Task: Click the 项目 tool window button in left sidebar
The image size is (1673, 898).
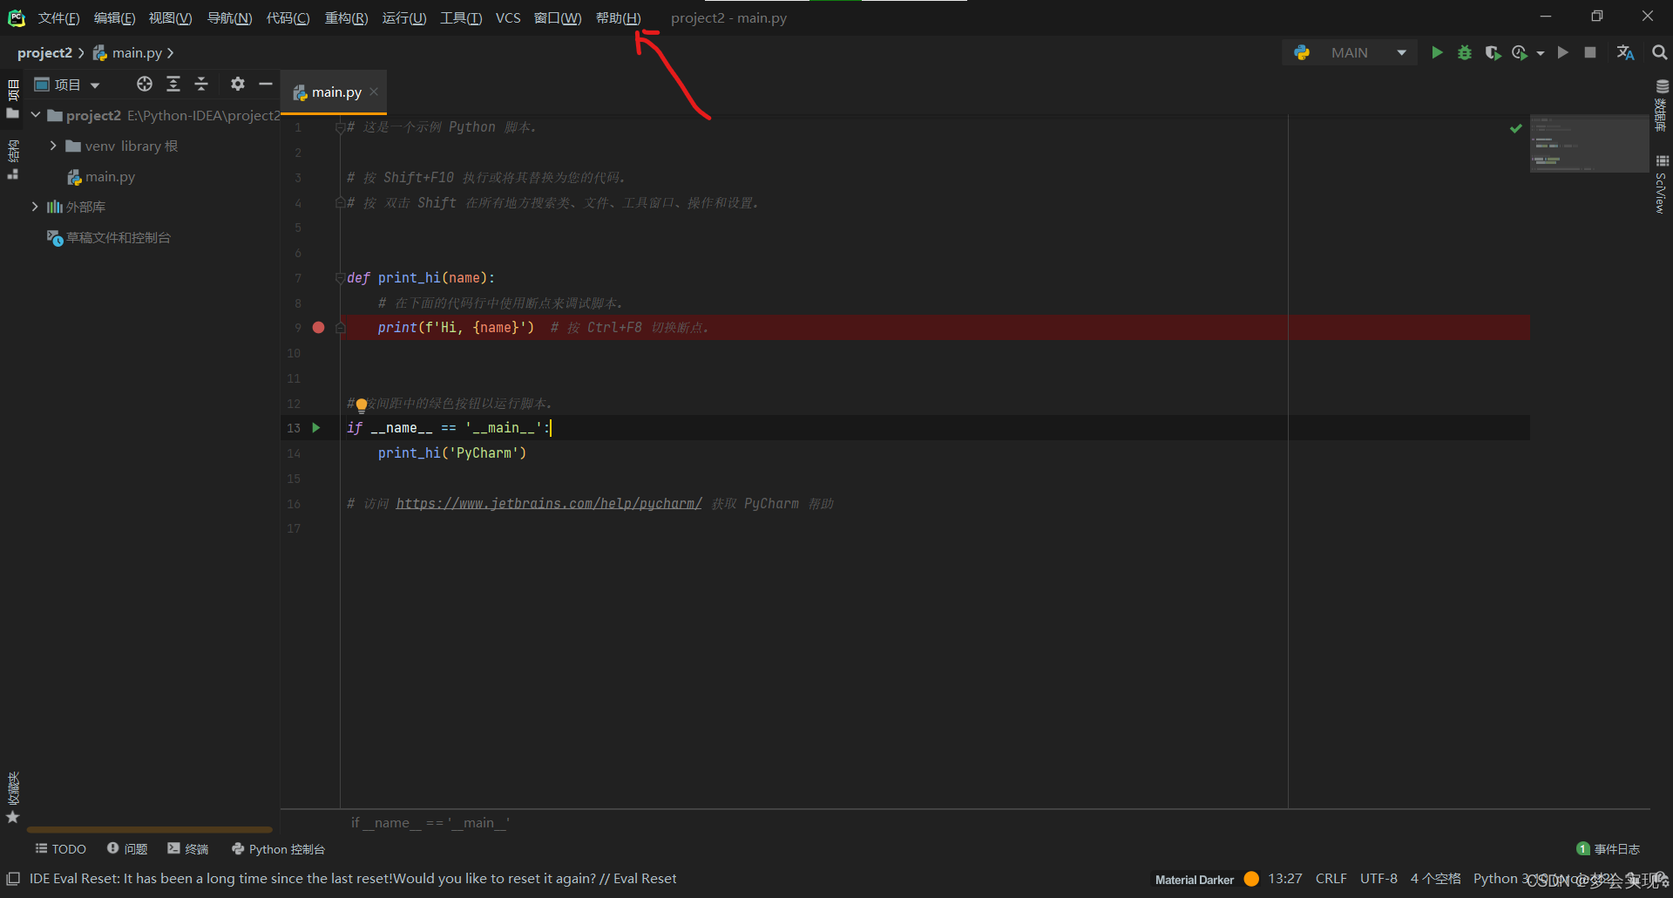Action: [13, 99]
